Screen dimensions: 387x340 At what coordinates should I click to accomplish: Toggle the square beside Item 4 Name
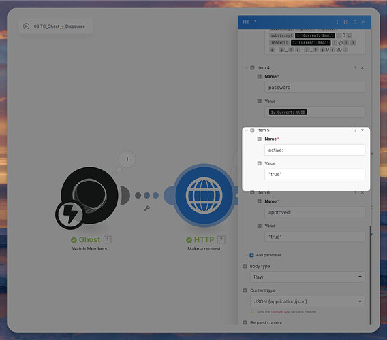coord(259,76)
